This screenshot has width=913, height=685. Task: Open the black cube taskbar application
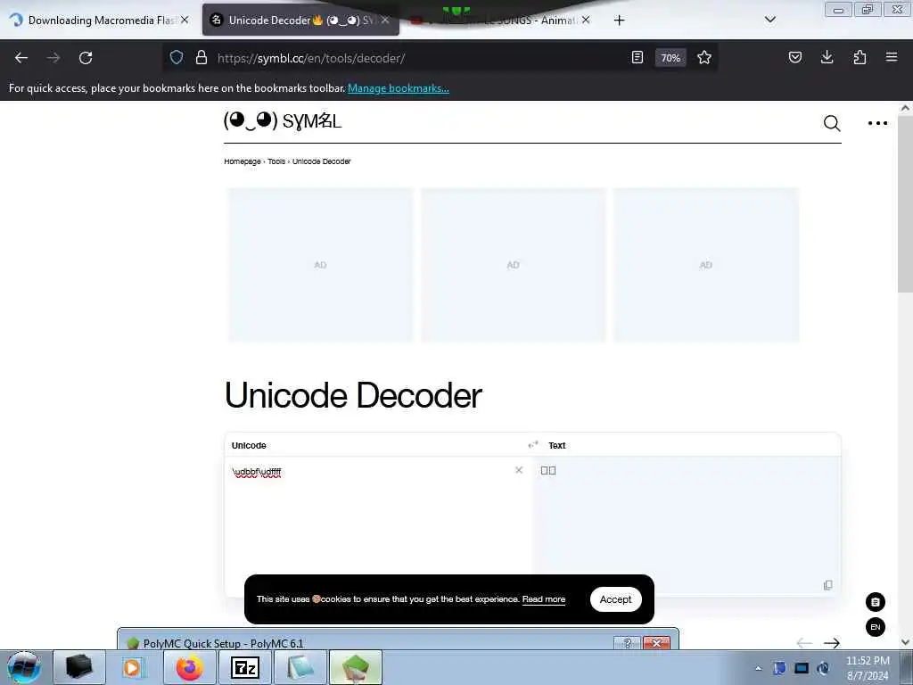(x=79, y=667)
